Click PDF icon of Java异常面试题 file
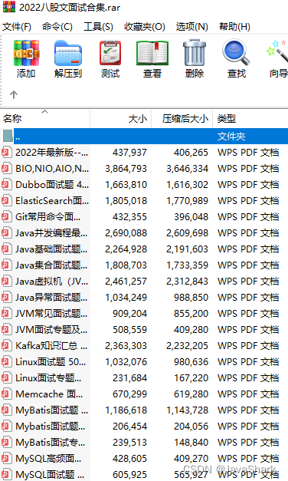Screen dimensions: 288x481 7,297
